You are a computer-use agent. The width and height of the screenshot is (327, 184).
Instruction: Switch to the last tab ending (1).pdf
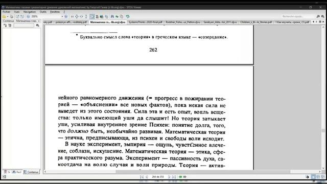coord(292,22)
